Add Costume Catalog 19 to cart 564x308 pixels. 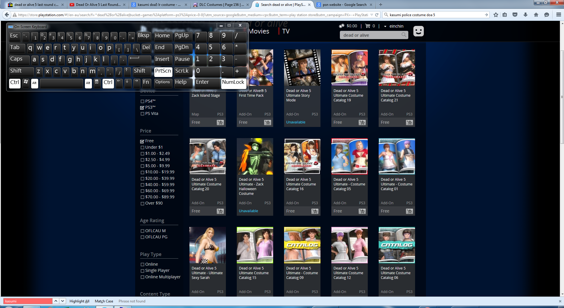click(362, 122)
